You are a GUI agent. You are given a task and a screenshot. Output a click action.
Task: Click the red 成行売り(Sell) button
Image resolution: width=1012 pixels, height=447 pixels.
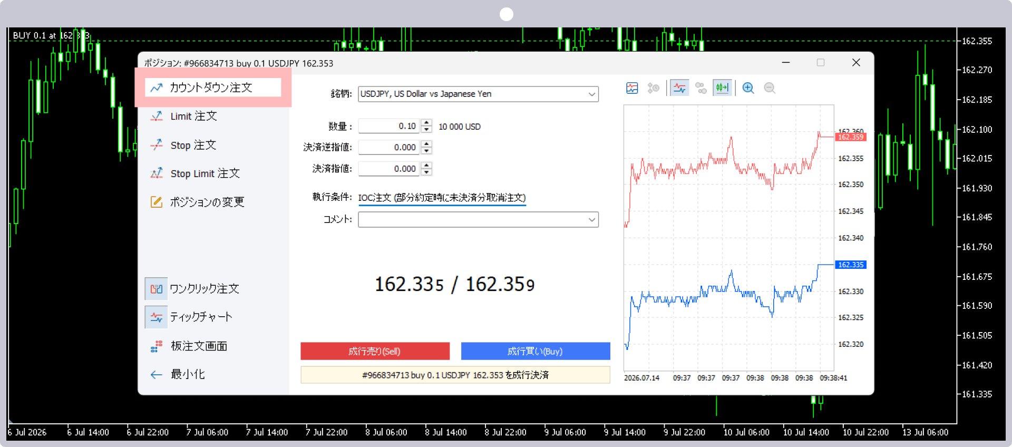pos(375,351)
